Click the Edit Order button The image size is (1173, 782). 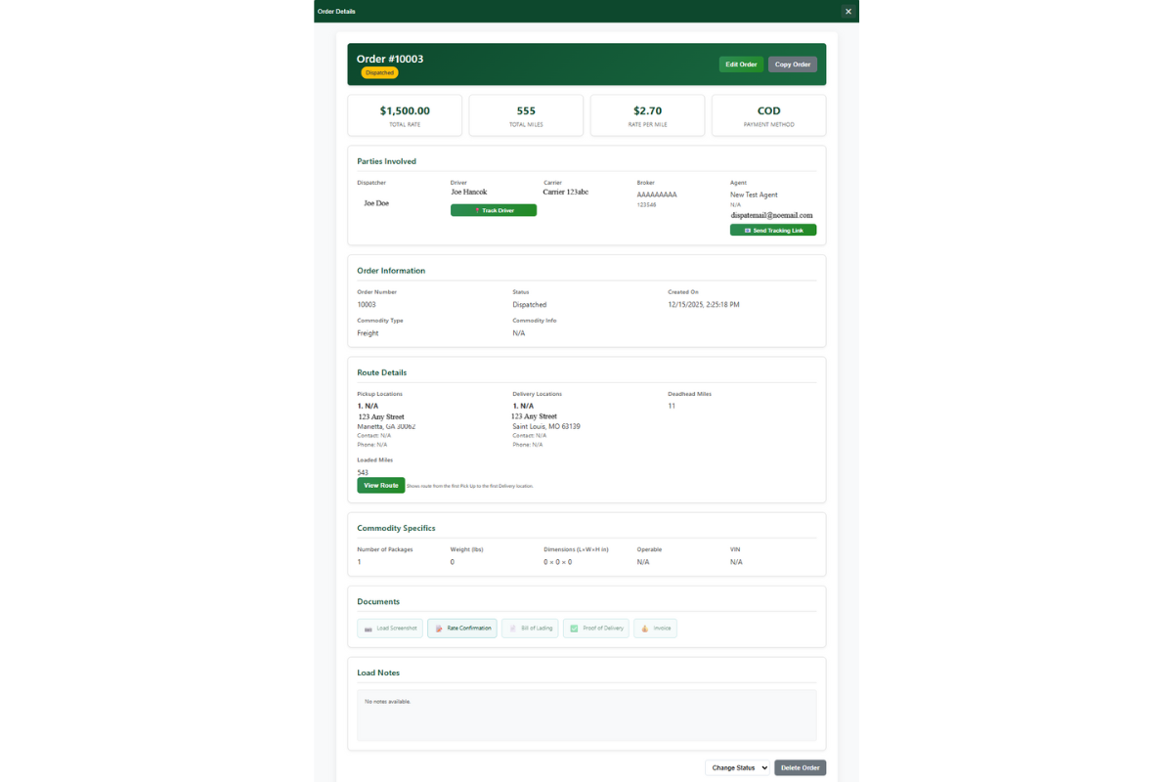[741, 64]
